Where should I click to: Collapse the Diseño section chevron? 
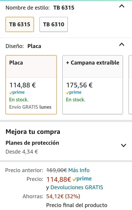pos(122,44)
